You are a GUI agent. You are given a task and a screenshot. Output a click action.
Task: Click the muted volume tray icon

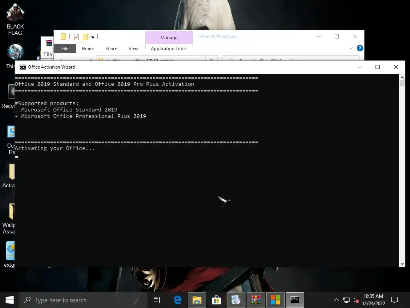point(356,300)
